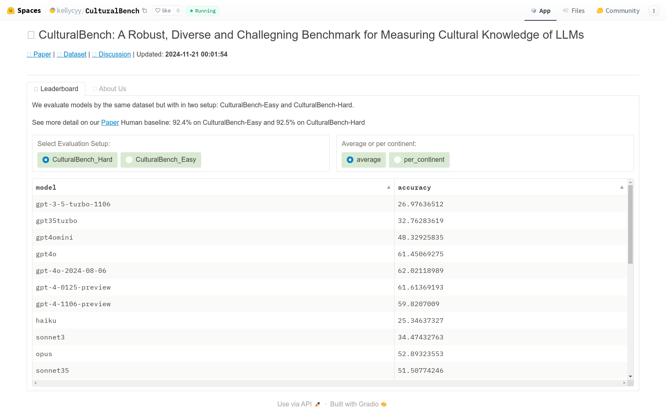The width and height of the screenshot is (666, 416).
Task: Select the gpt4omini cell
Action: coord(213,238)
